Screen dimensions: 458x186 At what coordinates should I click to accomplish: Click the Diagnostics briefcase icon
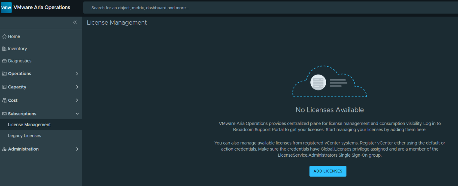coord(4,61)
